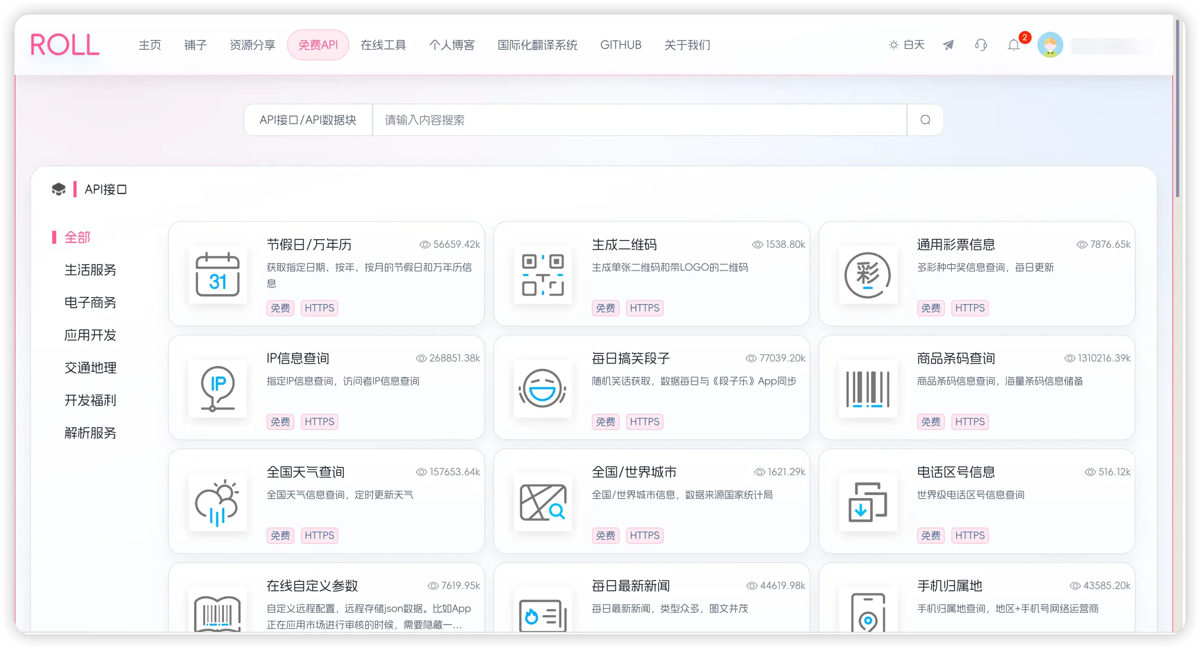The width and height of the screenshot is (1200, 649).
Task: Click the 免费 tag on 节假日/万年历
Action: 280,308
